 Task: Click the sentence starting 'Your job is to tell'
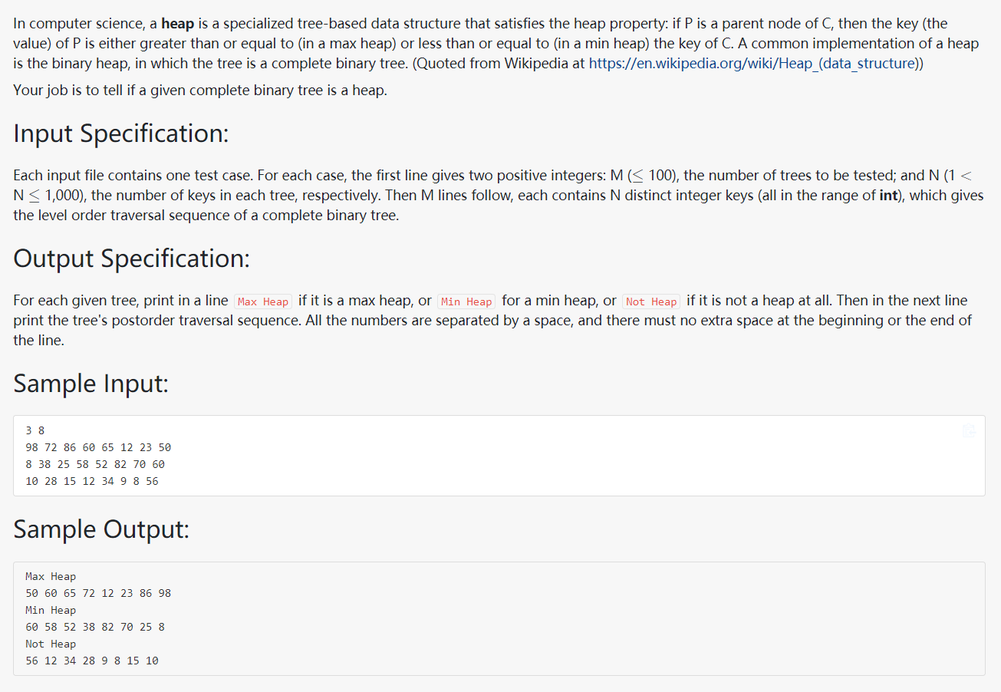click(200, 91)
